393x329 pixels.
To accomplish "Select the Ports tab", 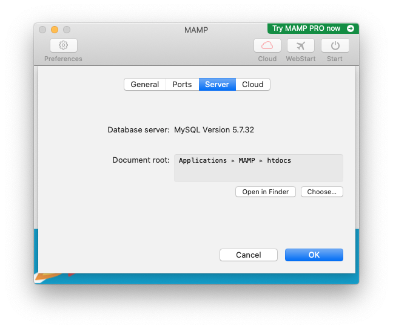I will click(182, 85).
